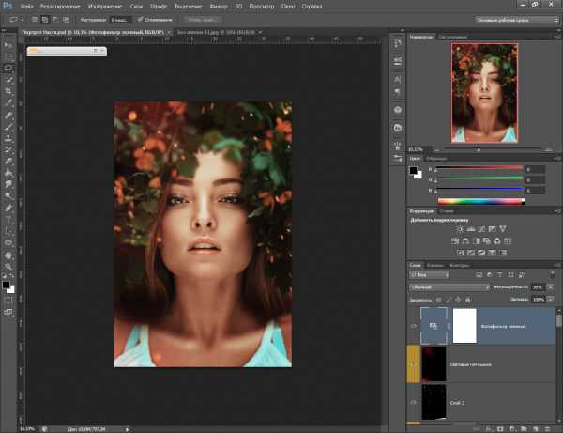Select the Crop tool
The image size is (563, 433).
click(8, 92)
